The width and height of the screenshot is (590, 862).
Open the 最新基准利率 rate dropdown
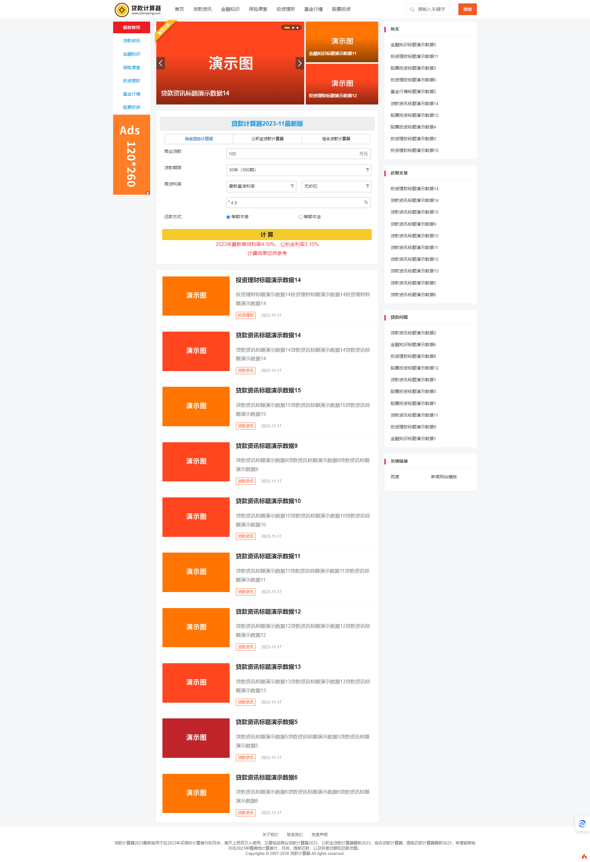tap(261, 186)
